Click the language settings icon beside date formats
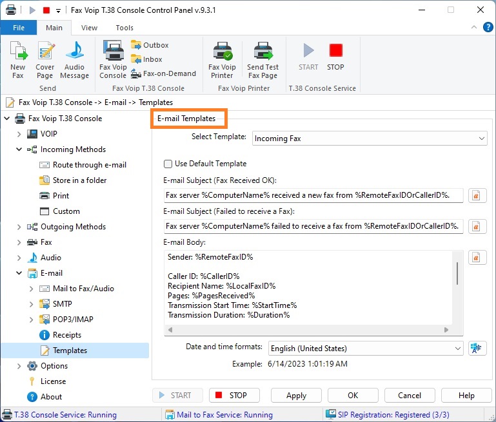 477,349
